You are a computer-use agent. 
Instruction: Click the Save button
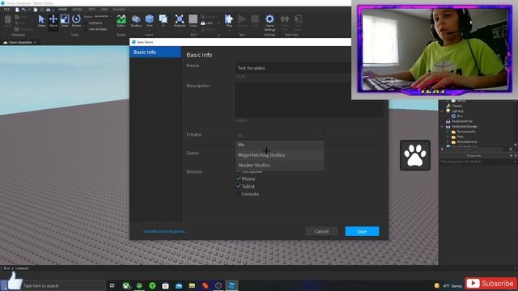pyautogui.click(x=362, y=231)
